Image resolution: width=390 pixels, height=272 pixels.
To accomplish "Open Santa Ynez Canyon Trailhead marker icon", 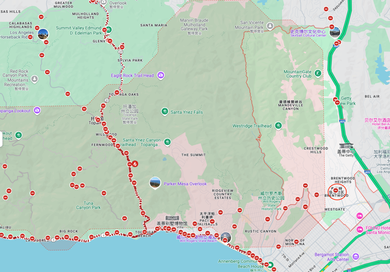I will coord(167,142).
